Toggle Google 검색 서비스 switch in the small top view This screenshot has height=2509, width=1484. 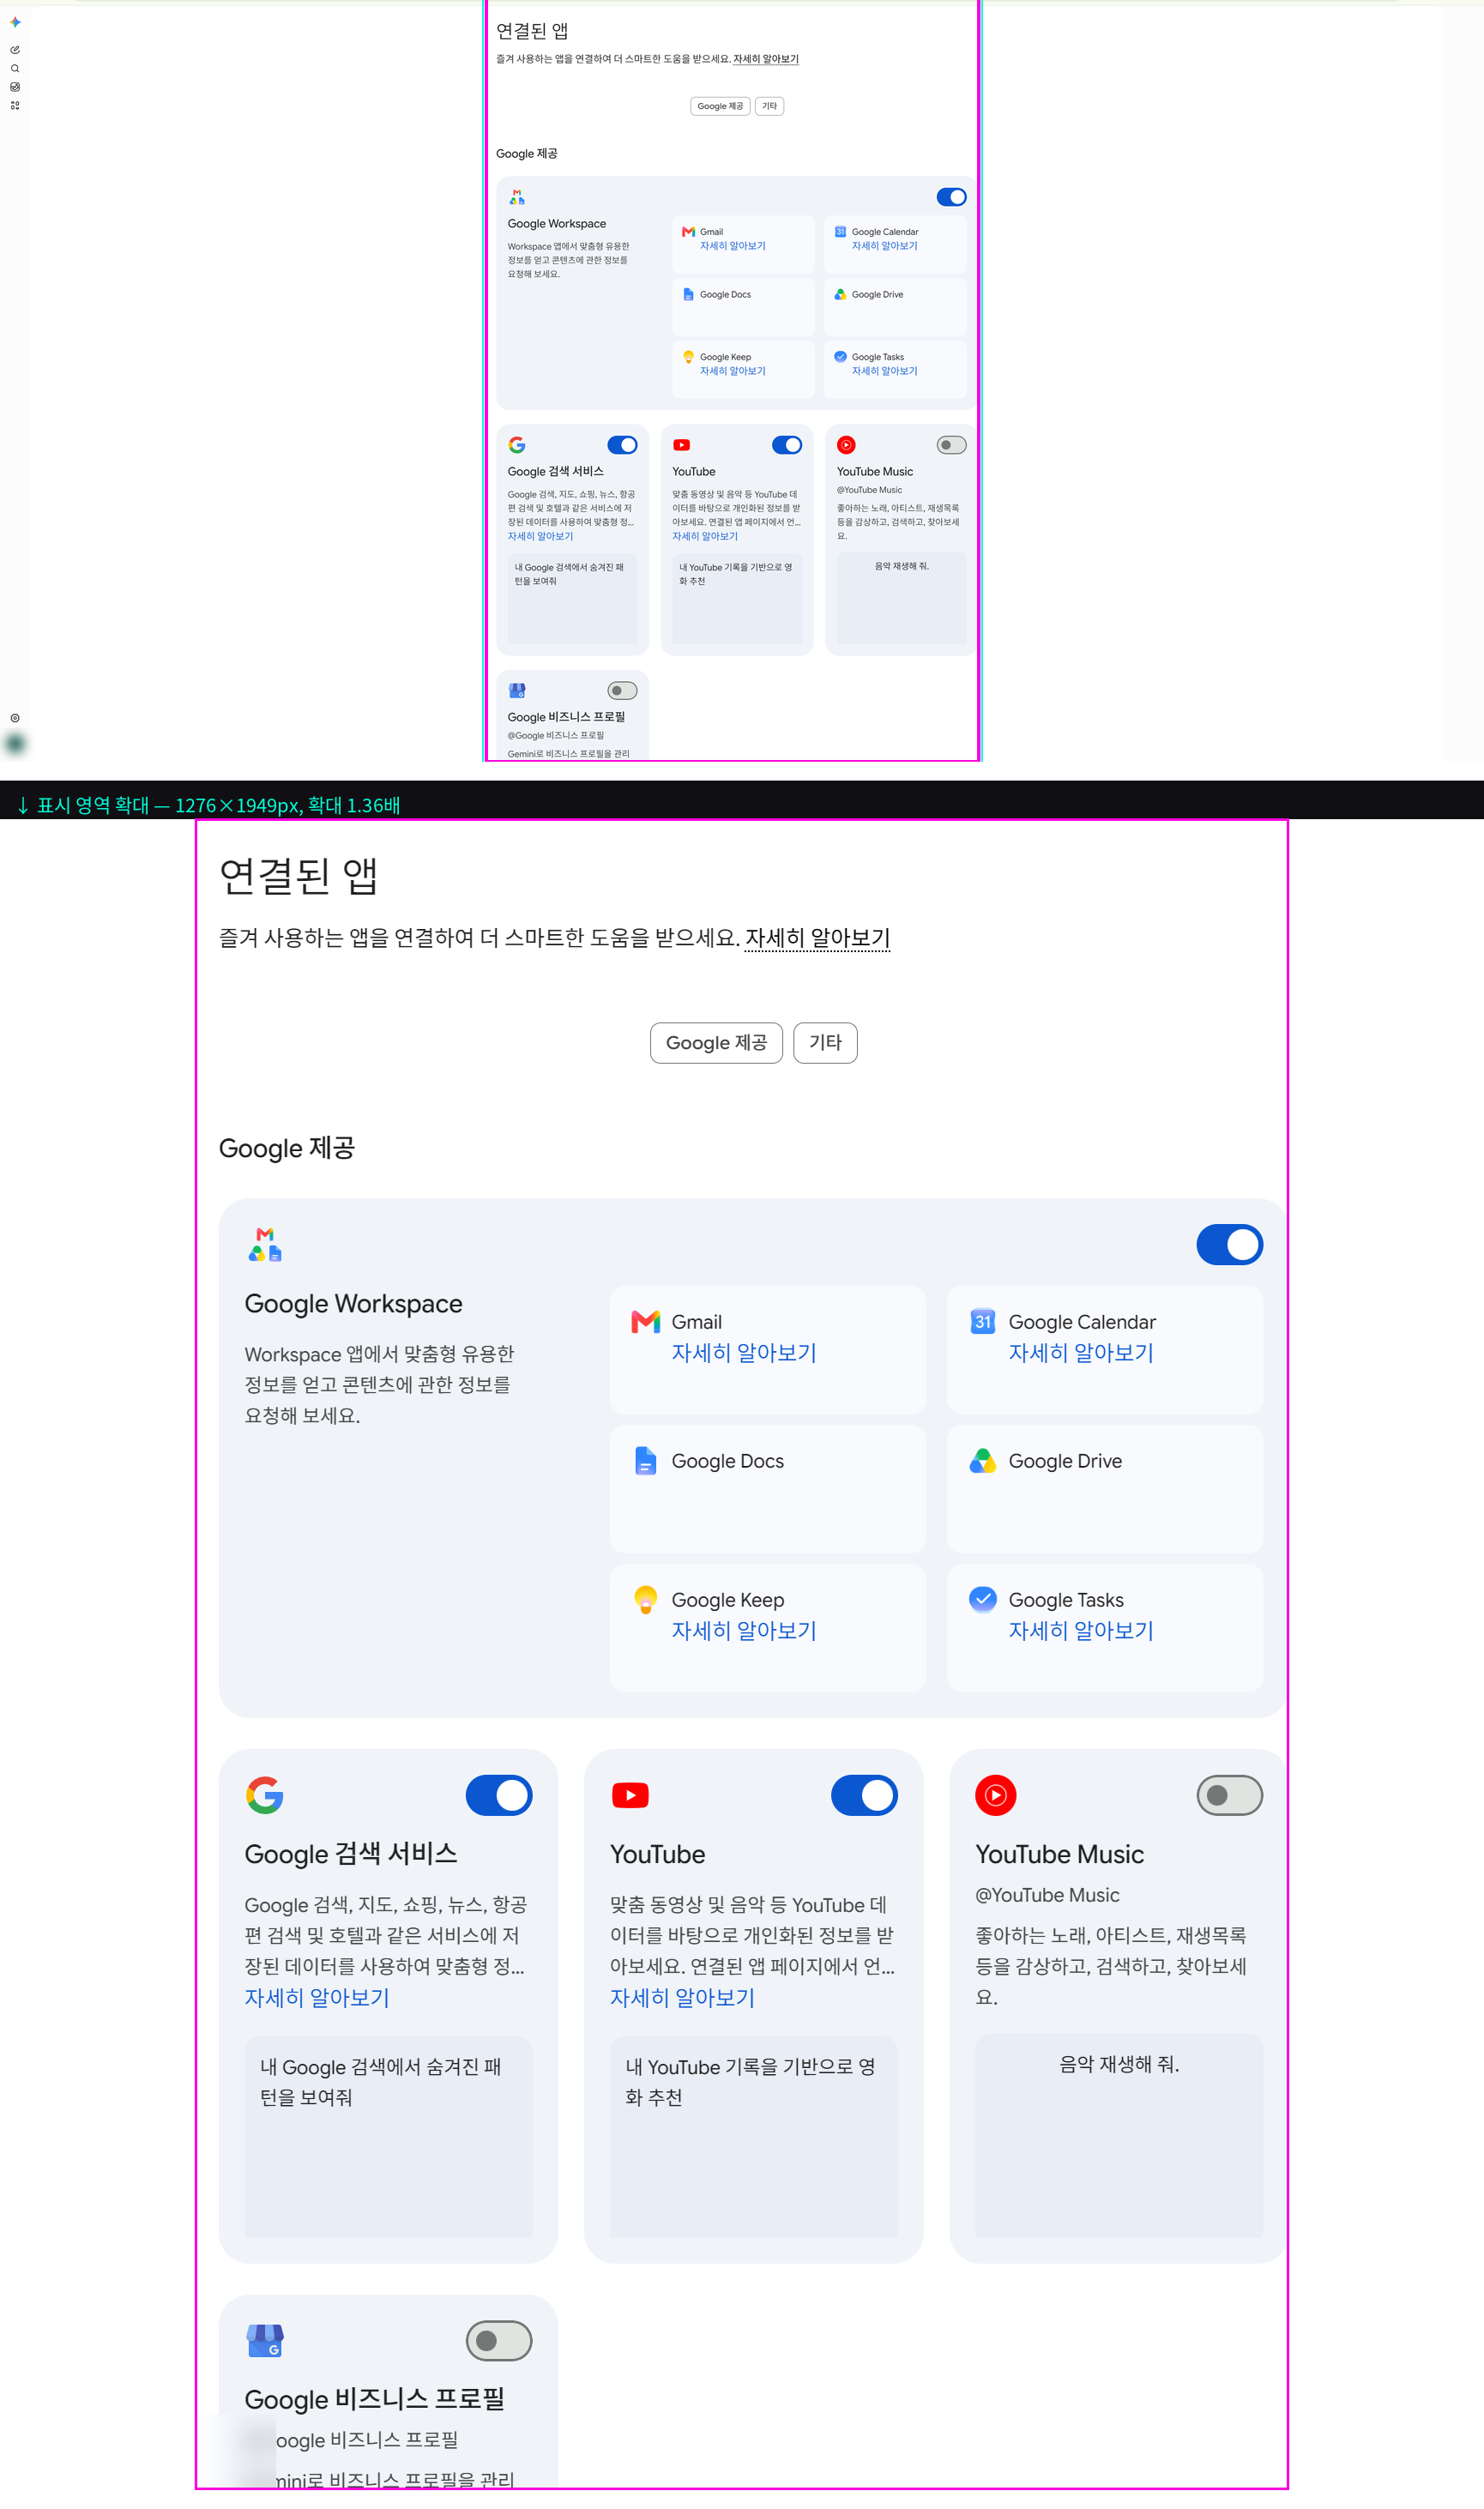(622, 445)
